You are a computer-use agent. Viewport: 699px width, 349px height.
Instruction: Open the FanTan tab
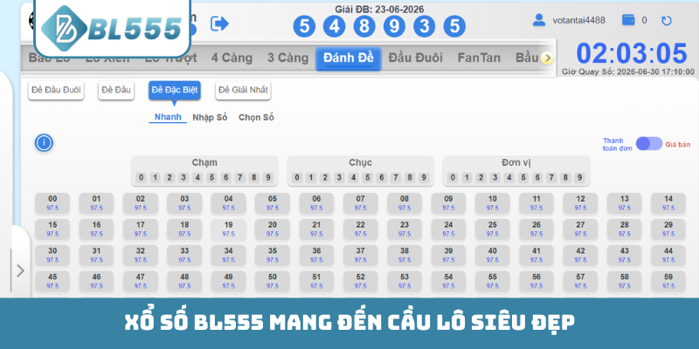point(479,58)
